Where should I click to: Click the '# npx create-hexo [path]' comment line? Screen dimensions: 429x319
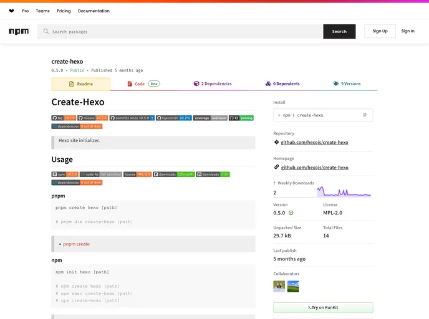coord(87,300)
